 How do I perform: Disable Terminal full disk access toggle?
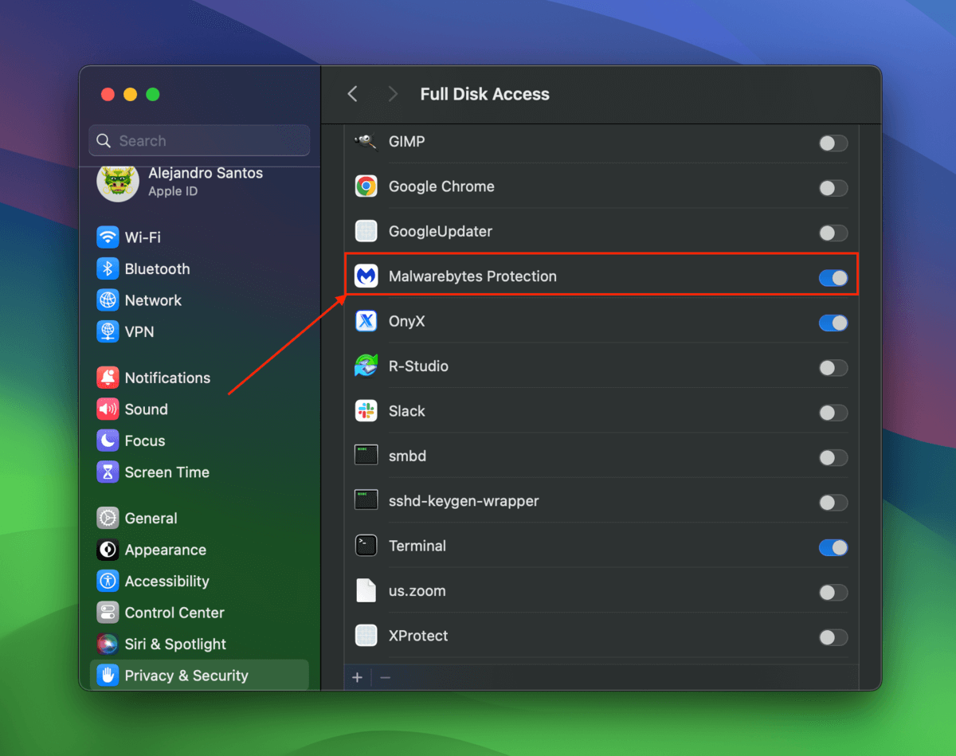[x=833, y=547]
